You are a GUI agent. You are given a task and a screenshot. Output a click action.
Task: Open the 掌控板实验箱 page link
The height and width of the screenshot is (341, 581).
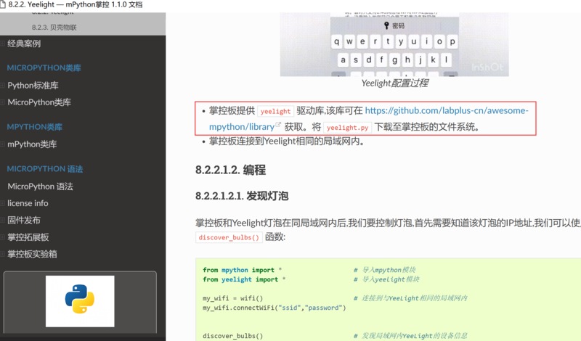(32, 254)
